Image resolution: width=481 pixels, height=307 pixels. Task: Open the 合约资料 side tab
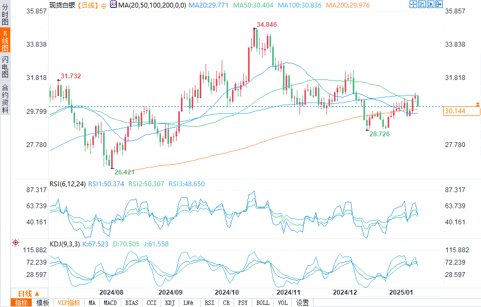tap(5, 99)
